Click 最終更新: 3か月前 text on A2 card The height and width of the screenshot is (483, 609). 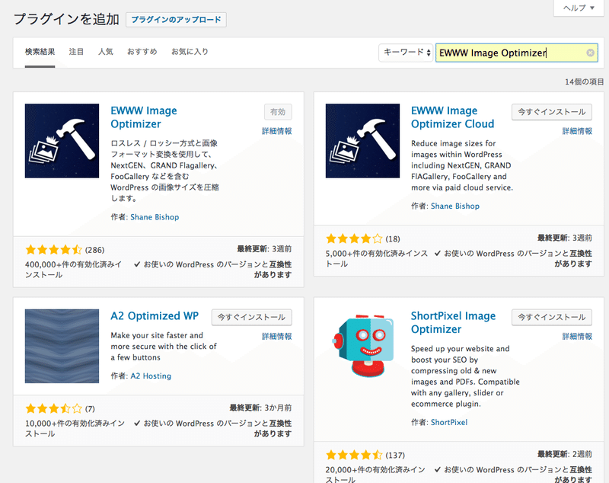[260, 408]
